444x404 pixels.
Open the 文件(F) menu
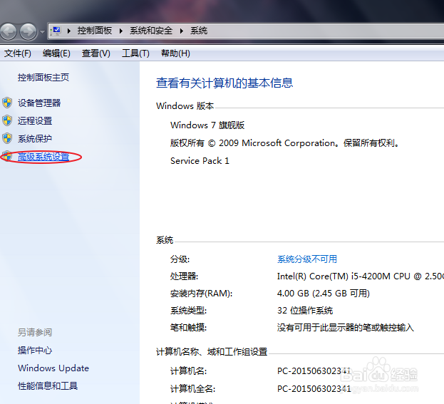[x=18, y=53]
